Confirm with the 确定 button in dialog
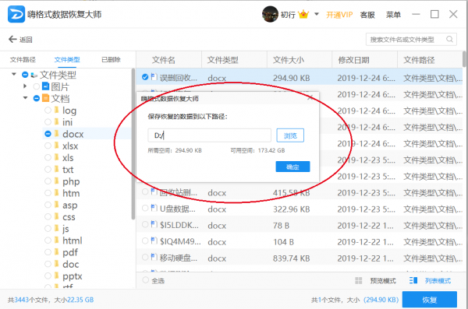 pos(292,167)
